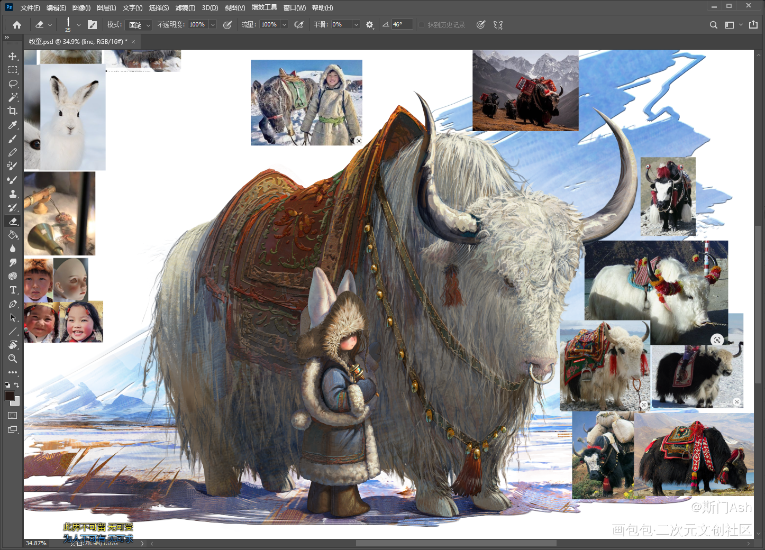
Task: Expand the 流量 flow dropdown arrow
Action: (x=284, y=25)
